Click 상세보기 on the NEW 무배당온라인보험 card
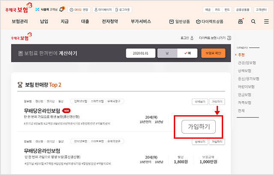The width and height of the screenshot is (274, 175). click(x=200, y=102)
